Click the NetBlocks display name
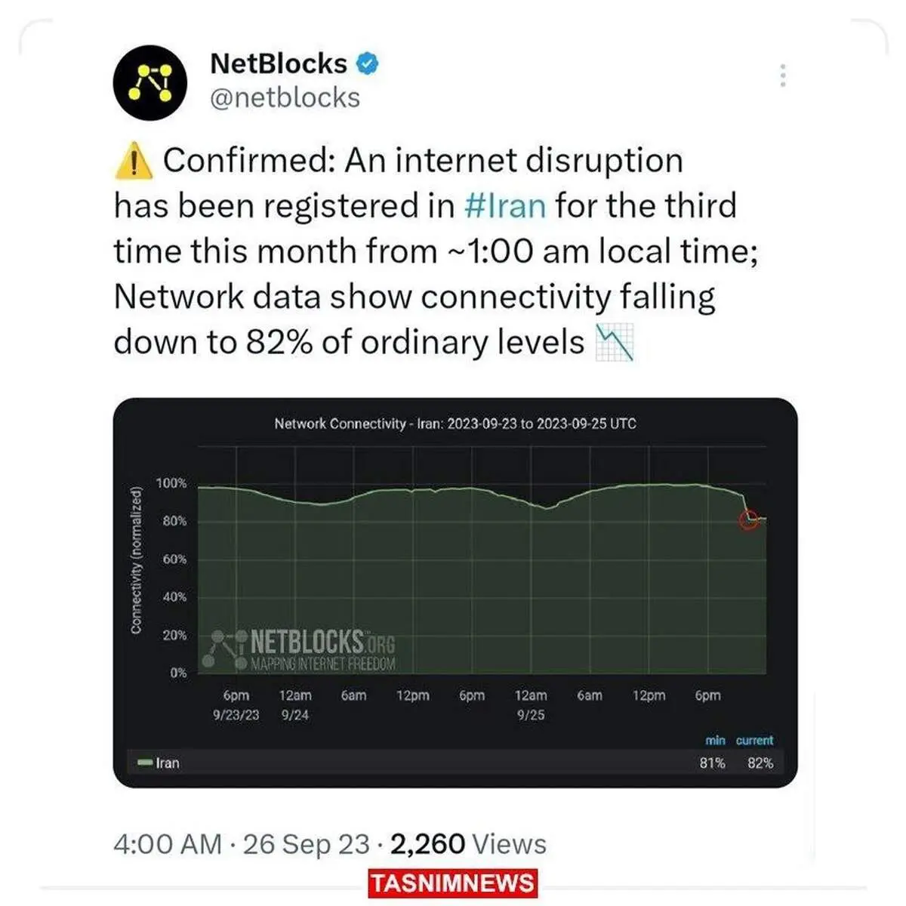 click(x=279, y=63)
